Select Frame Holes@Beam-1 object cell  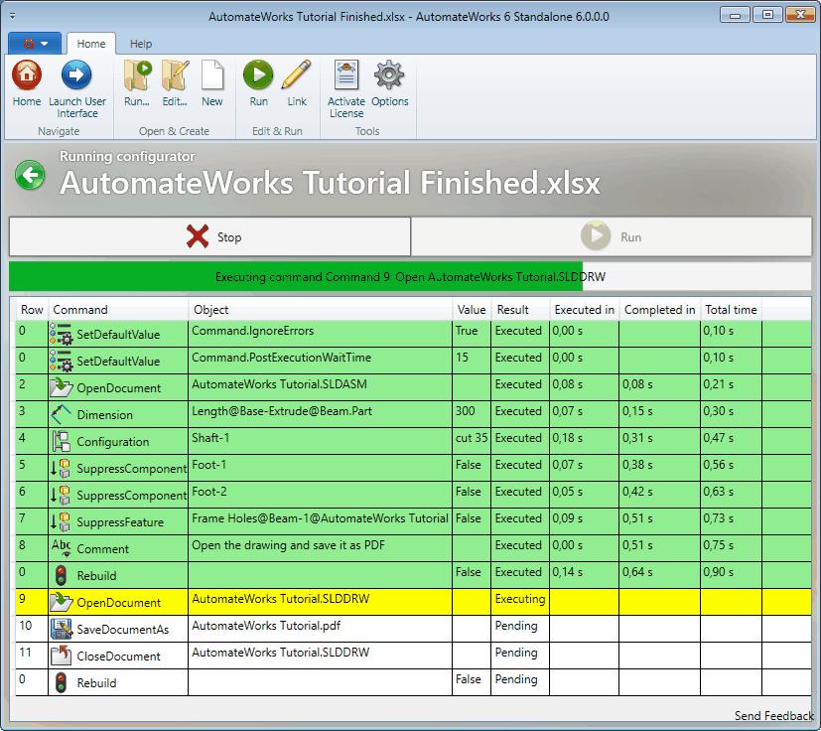click(x=320, y=520)
